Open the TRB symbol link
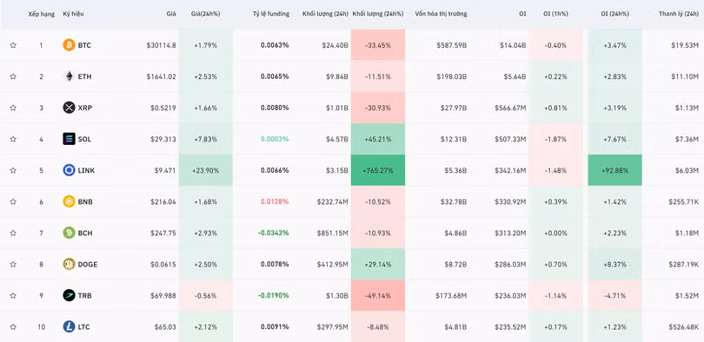 pos(85,295)
